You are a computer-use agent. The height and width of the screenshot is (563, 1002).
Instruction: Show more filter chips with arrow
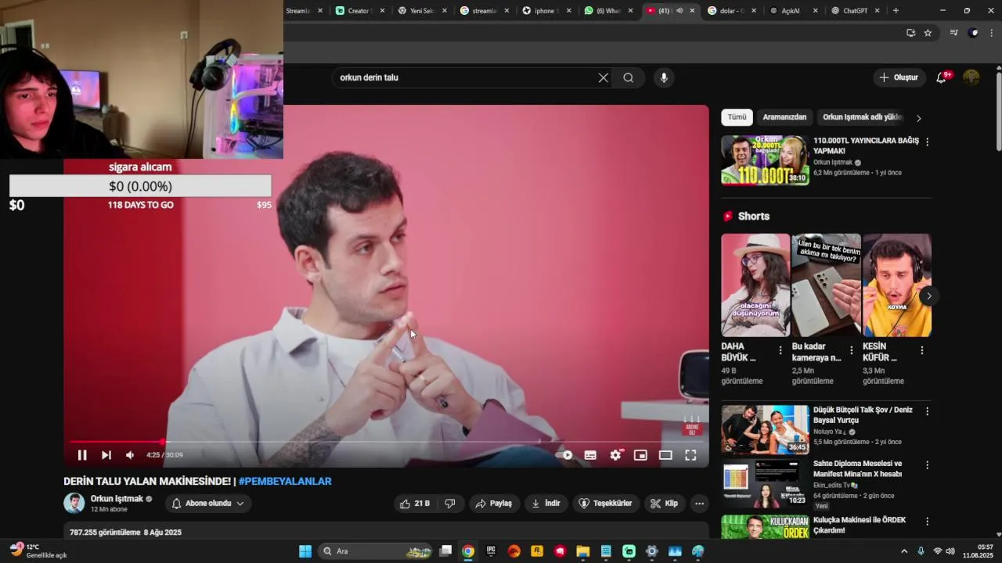click(919, 118)
